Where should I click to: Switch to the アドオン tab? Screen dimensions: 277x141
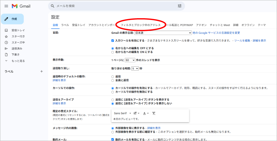click(201, 25)
